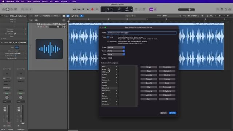Image resolution: width=233 pixels, height=131 pixels.
Task: Open the File menu
Action: tap(17, 1)
